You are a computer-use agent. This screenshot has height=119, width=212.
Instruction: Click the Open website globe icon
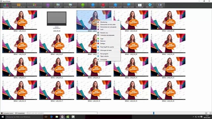click(x=150, y=5)
